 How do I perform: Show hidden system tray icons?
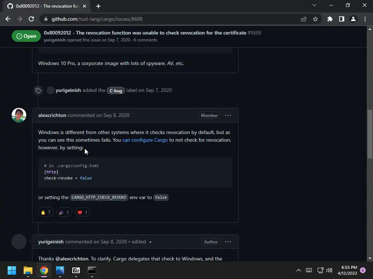[x=299, y=270]
